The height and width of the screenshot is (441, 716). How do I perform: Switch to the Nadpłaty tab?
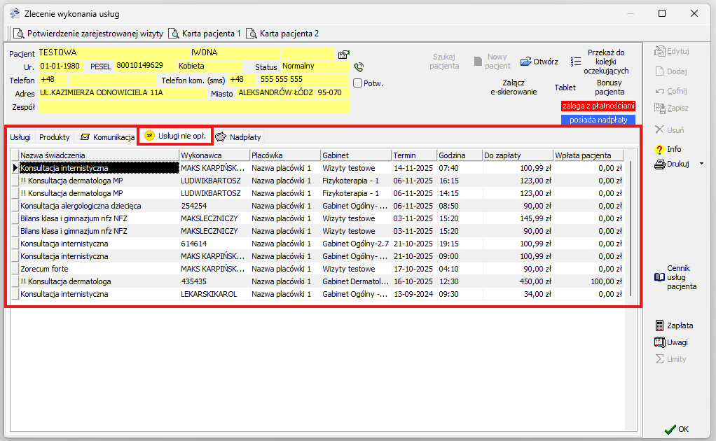(238, 137)
